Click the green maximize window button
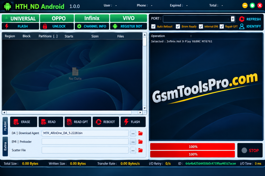This screenshot has width=265, height=176. tap(252, 5)
